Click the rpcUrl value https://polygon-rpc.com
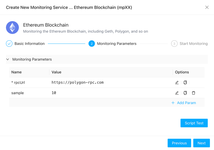Image resolution: width=214 pixels, height=150 pixels. coord(78,82)
